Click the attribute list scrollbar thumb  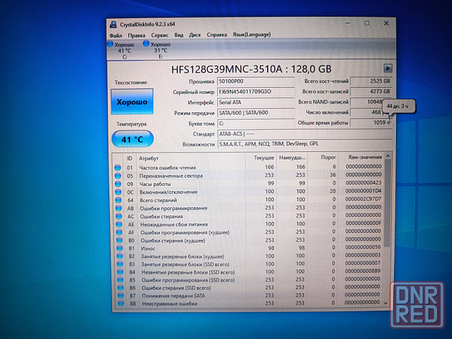(388, 203)
